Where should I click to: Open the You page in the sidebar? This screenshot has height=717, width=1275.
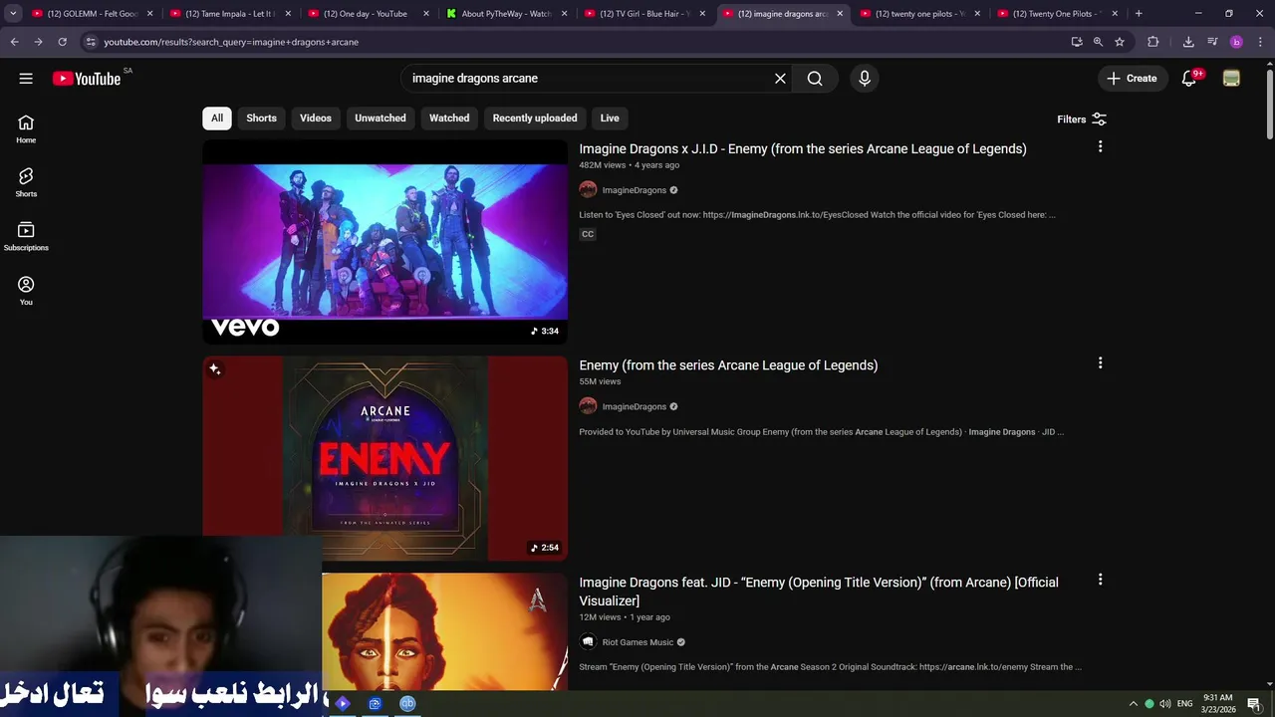click(x=26, y=291)
